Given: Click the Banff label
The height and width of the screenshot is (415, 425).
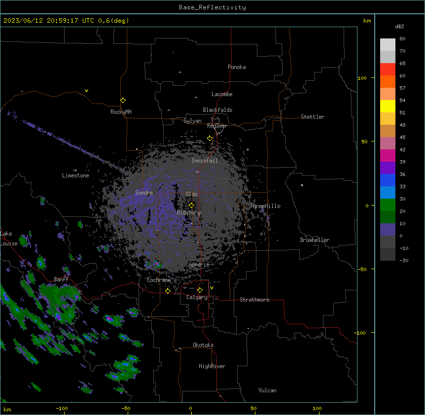Looking at the screenshot, I should click(x=61, y=279).
